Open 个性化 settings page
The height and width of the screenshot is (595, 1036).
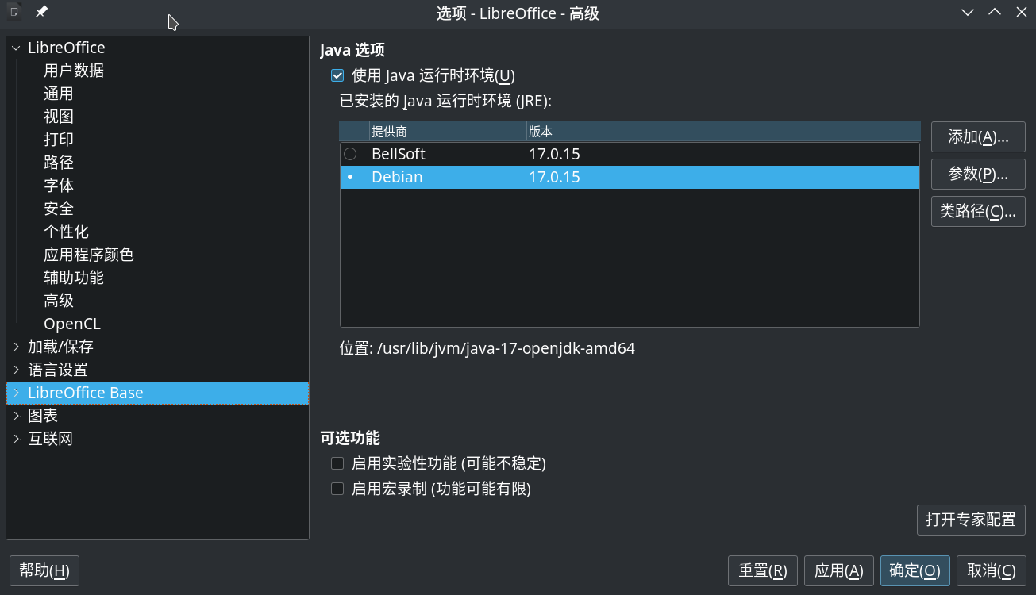pos(66,232)
